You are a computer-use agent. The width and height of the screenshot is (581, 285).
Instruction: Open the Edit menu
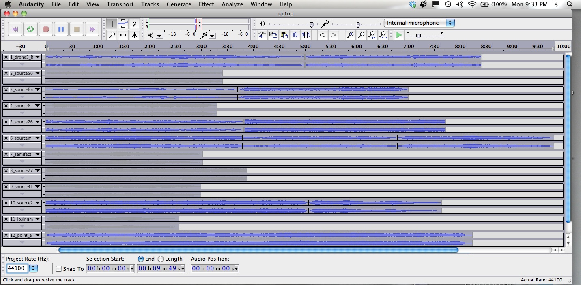pos(73,4)
